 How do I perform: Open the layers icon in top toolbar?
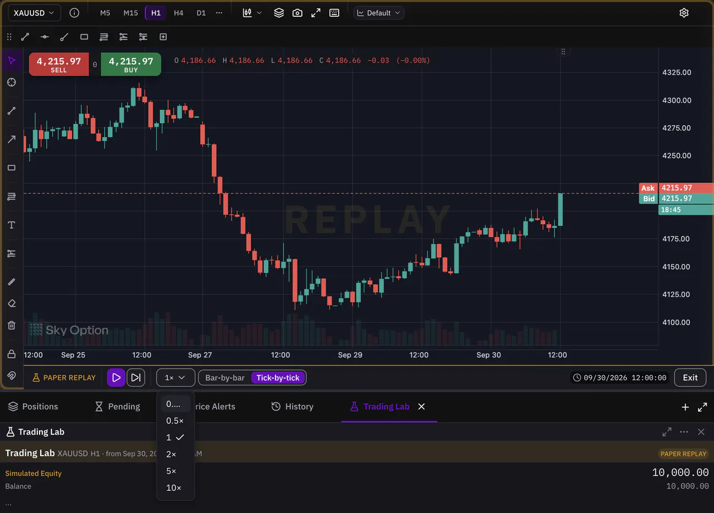point(279,13)
